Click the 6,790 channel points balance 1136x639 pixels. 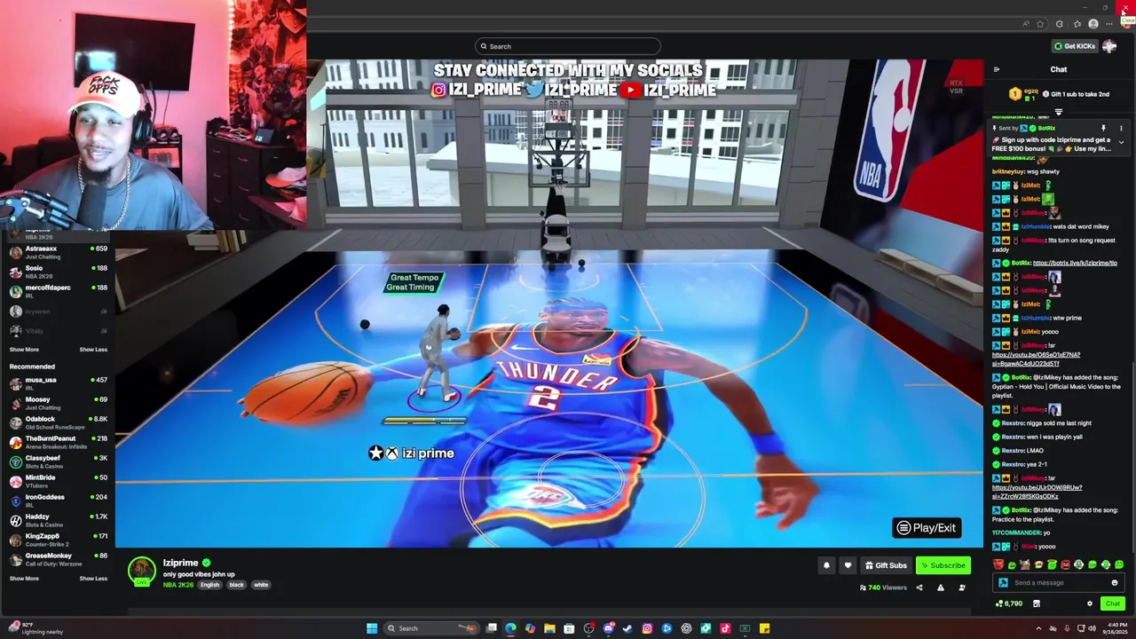1009,603
